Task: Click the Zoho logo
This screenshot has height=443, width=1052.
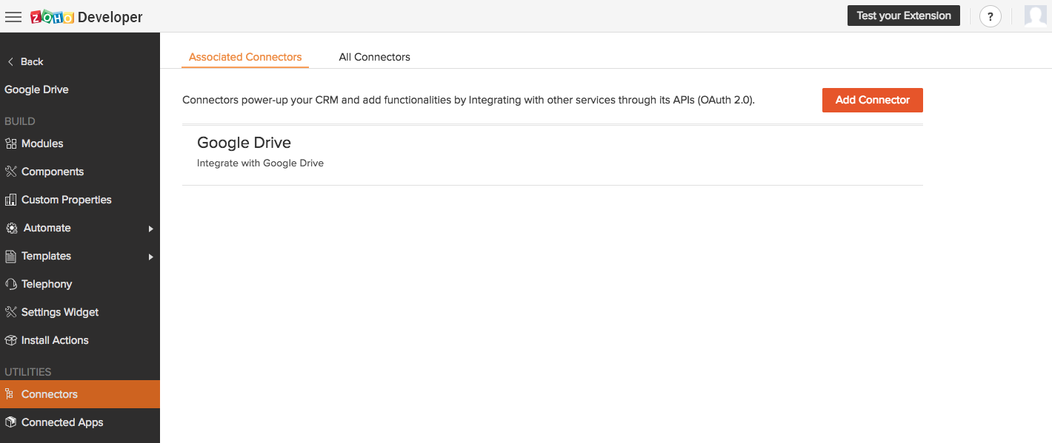Action: (x=52, y=16)
